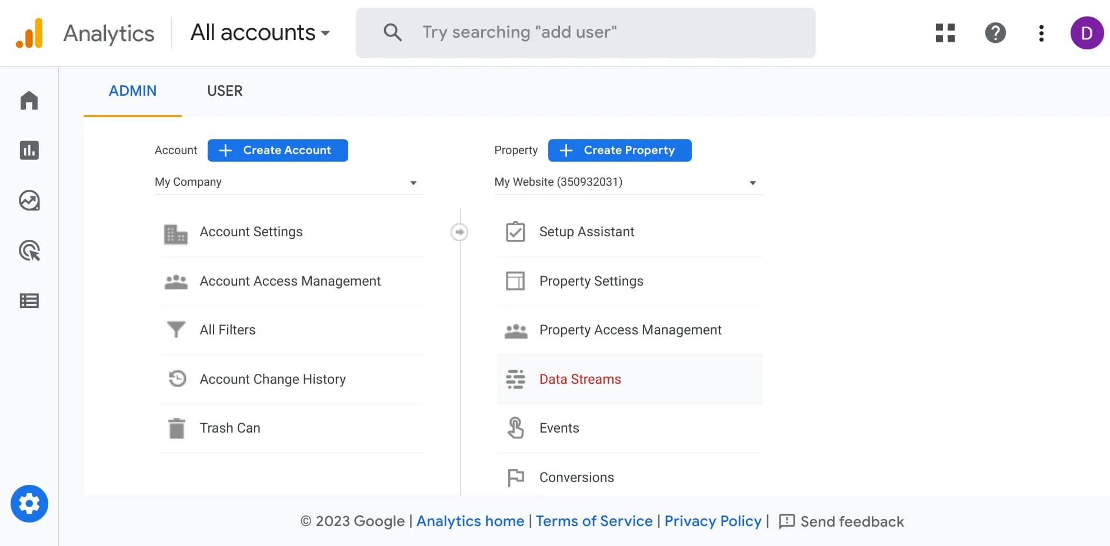Open the Privacy Policy link
Image resolution: width=1110 pixels, height=546 pixels.
pyautogui.click(x=712, y=521)
